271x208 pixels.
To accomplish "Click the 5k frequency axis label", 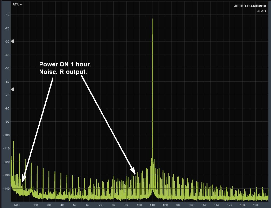I will pyautogui.click(x=75, y=205).
